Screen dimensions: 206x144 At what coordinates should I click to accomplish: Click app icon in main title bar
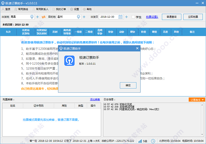tap(3, 3)
